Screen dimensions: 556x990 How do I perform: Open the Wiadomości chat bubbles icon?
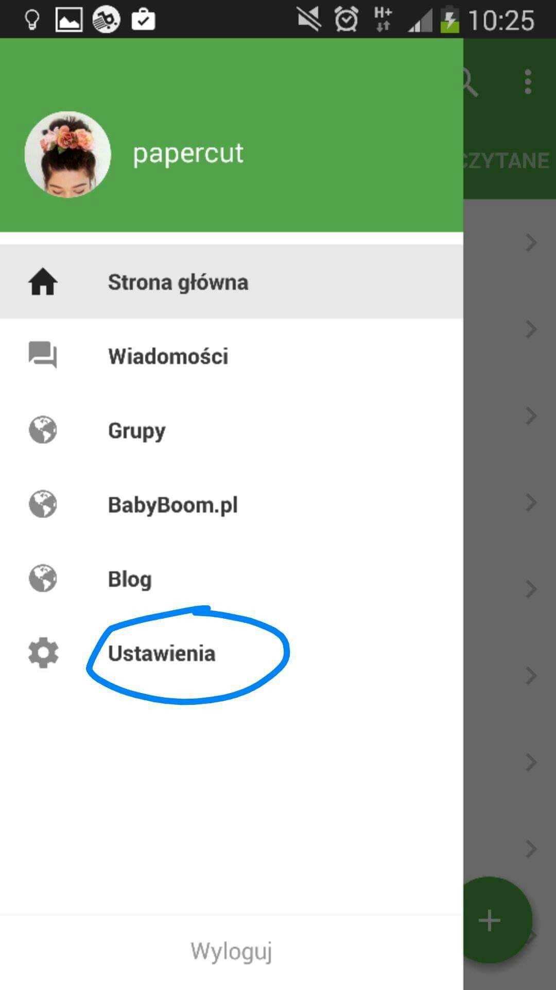pos(43,355)
